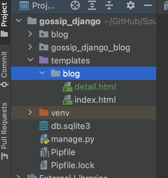Click the Collapse All toolbar icon
This screenshot has height=178, width=168.
pos(109,5)
